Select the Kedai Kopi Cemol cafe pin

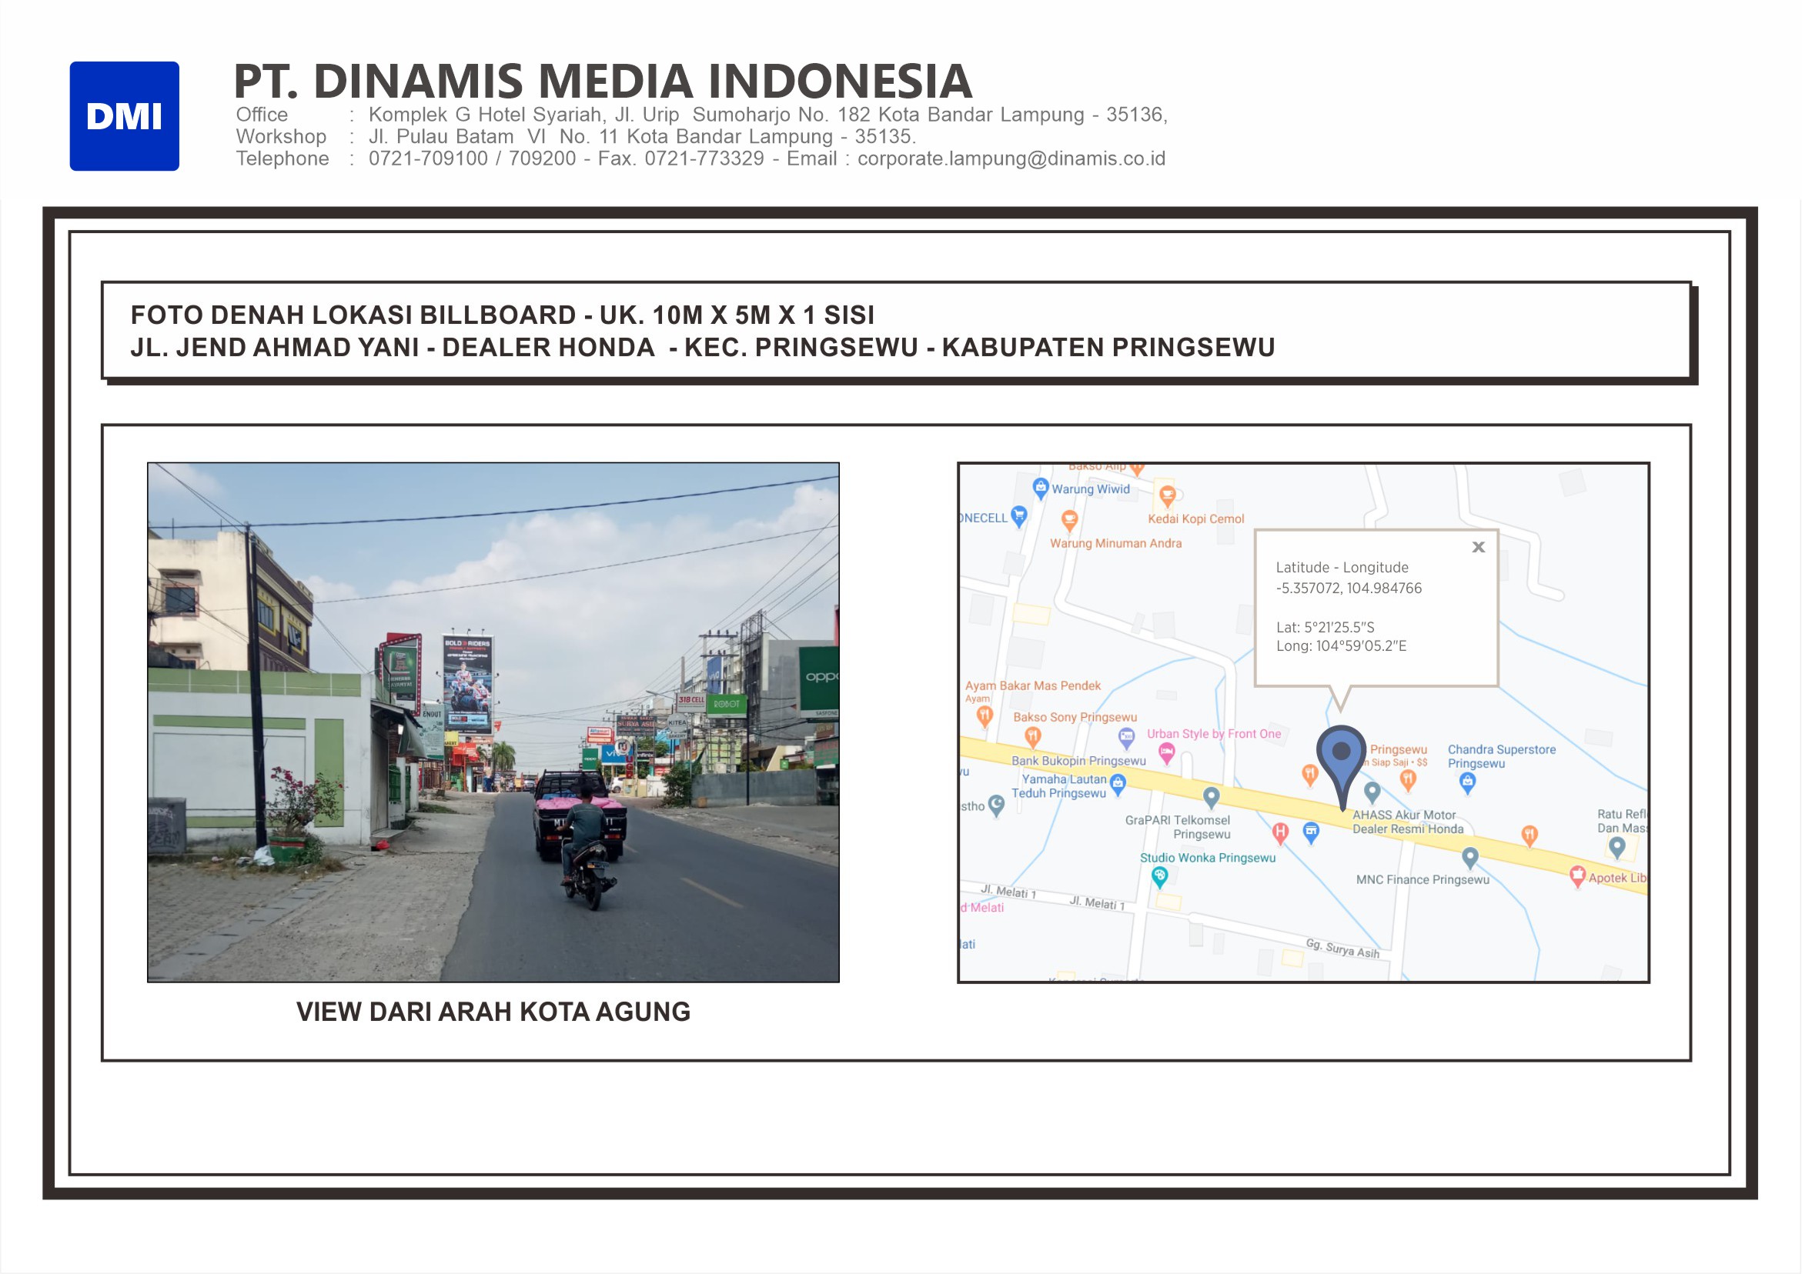1167,495
